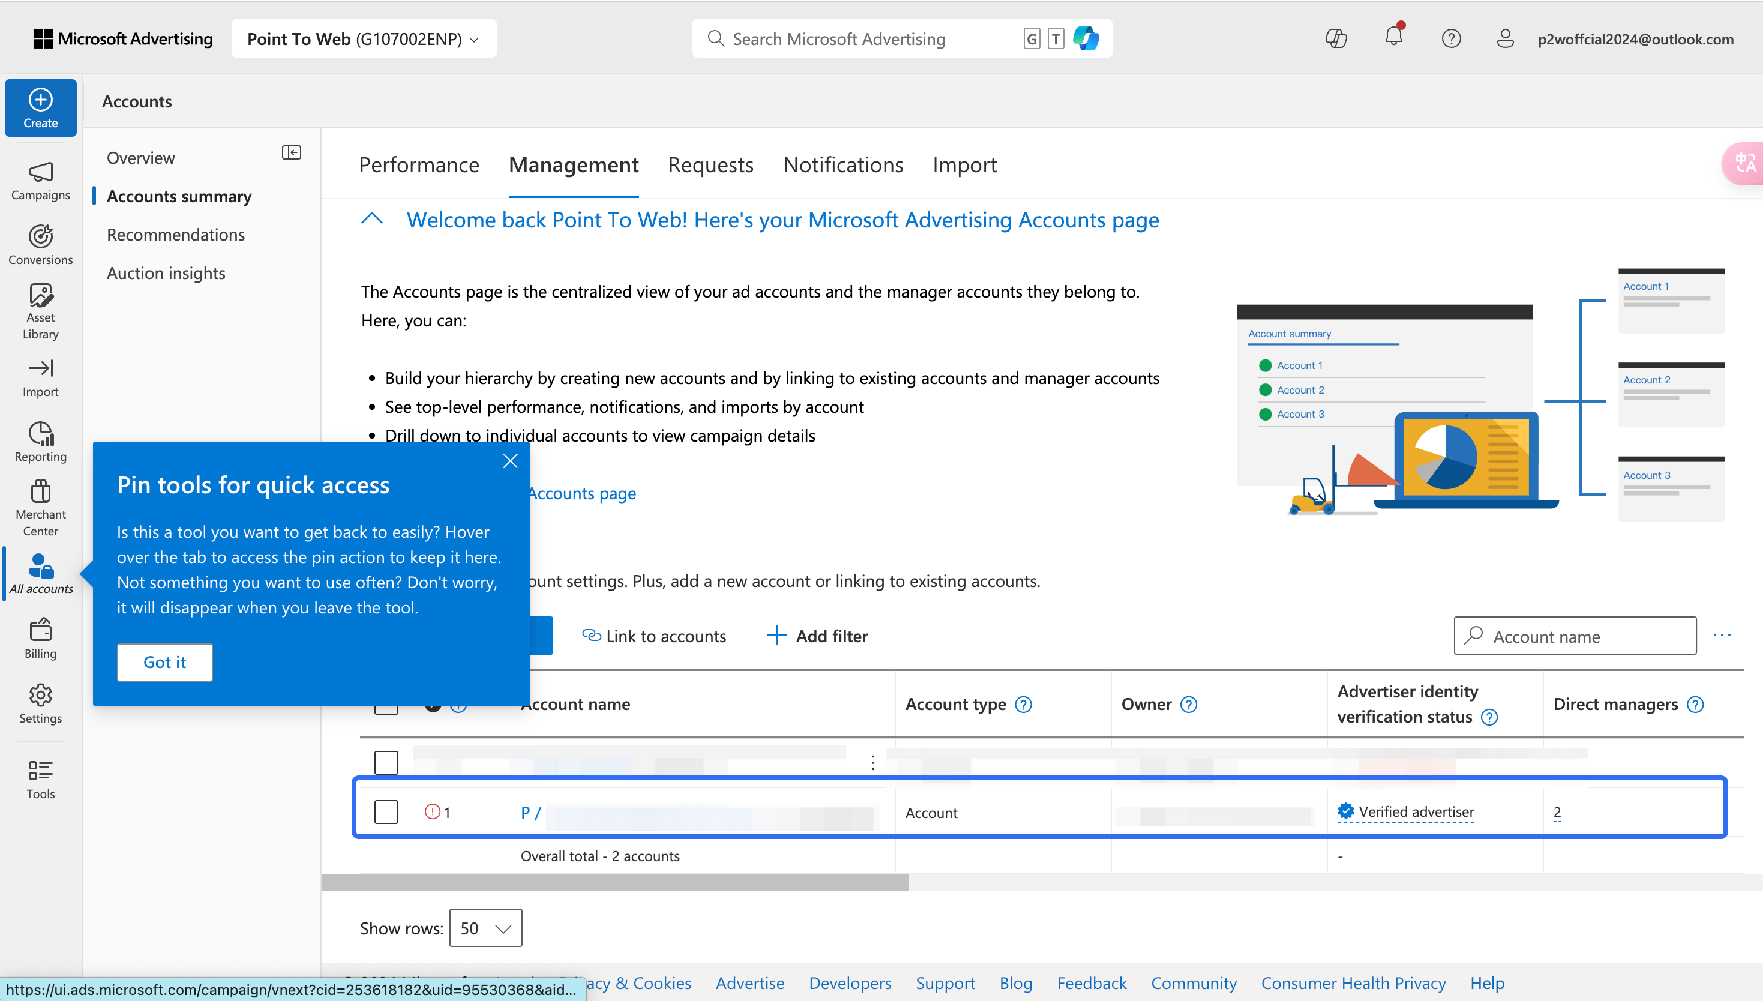Open the Feedback footer link
The width and height of the screenshot is (1763, 1001).
(1092, 983)
